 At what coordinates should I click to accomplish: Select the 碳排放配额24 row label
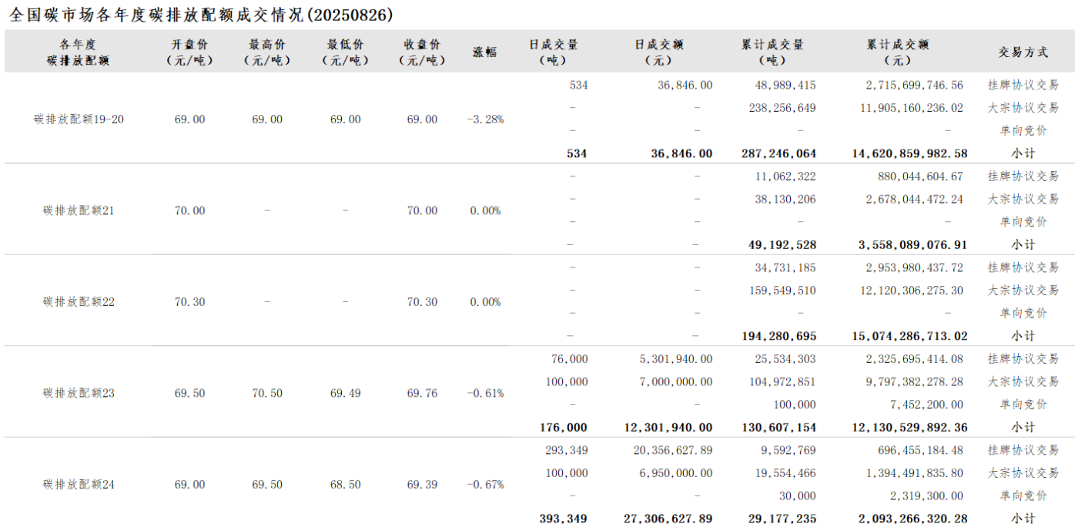(x=79, y=485)
